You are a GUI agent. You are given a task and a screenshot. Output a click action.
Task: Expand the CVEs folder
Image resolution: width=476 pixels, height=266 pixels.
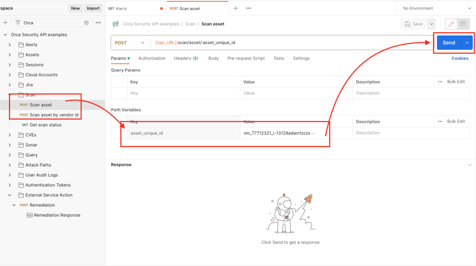[x=10, y=135]
